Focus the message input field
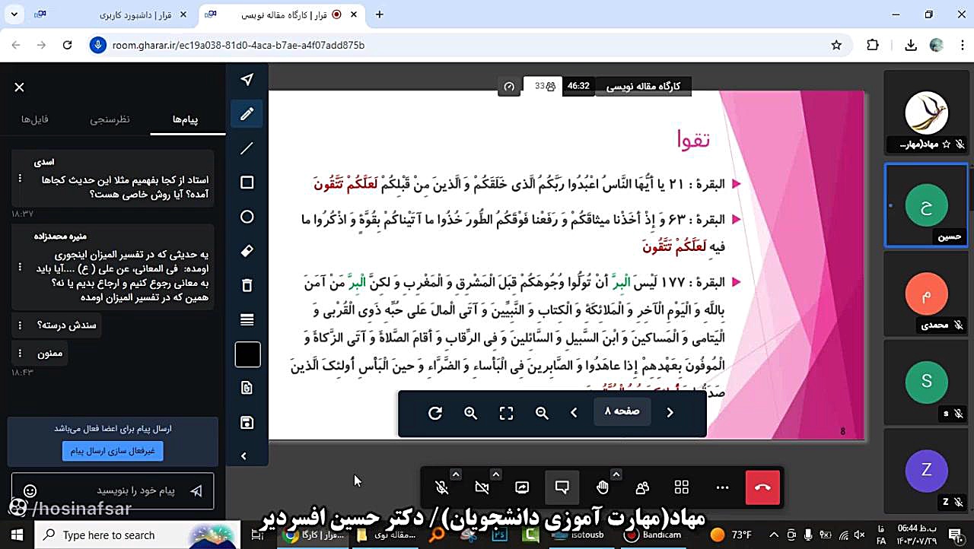 coord(113,491)
